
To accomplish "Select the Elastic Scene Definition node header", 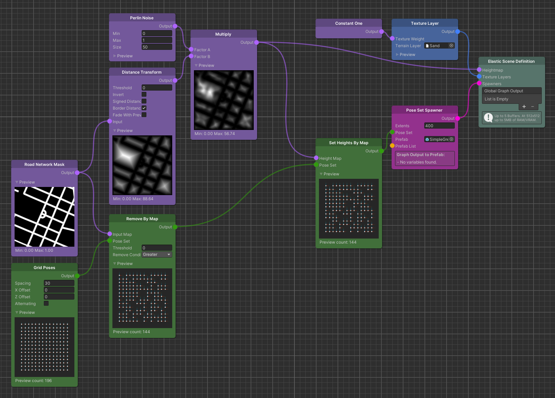I will pos(511,61).
